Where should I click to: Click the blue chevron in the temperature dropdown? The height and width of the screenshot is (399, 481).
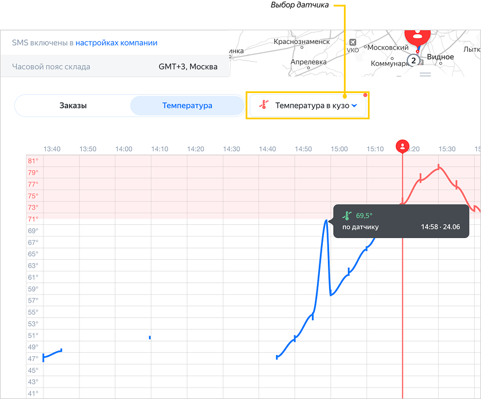[354, 106]
